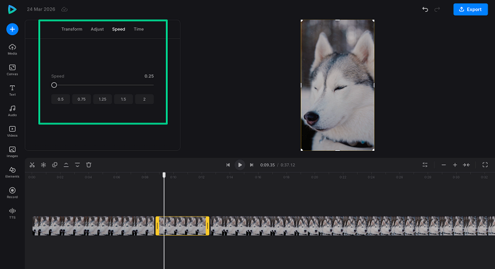Click the snowflake freeze frame icon
Viewport: 495px width, 269px height.
43,165
